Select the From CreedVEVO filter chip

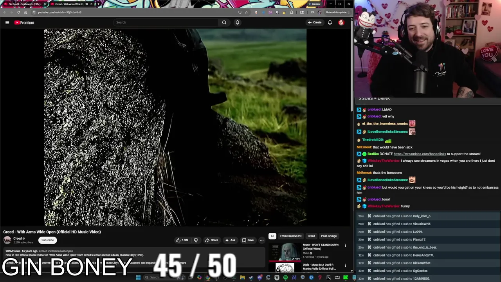291,236
